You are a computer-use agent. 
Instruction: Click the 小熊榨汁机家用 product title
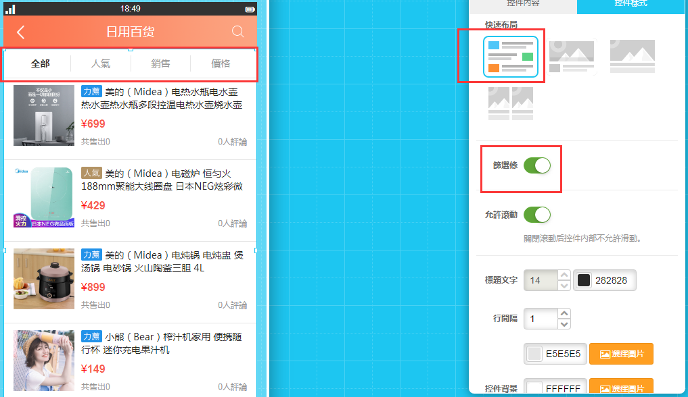pyautogui.click(x=162, y=344)
